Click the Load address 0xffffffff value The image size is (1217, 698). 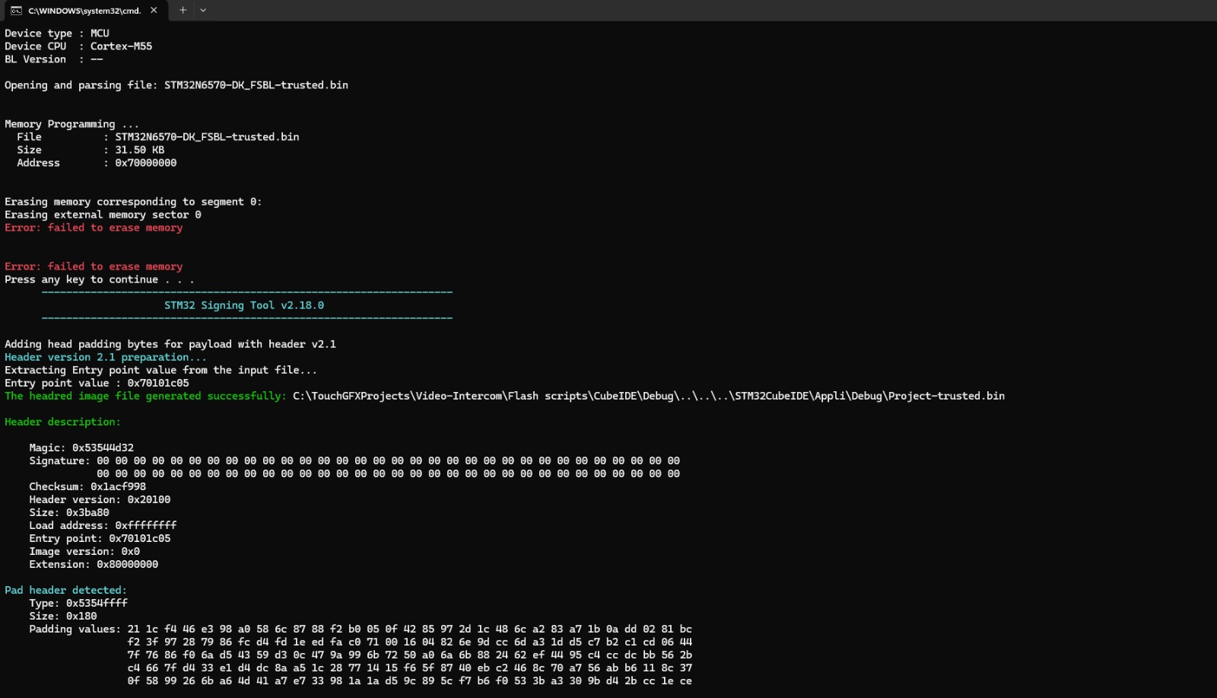pos(145,525)
